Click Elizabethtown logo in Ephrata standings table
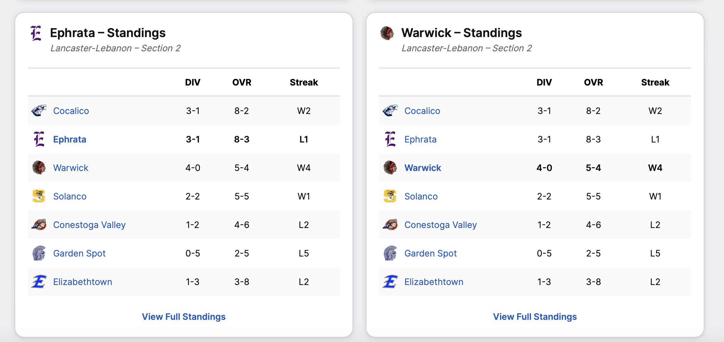Image resolution: width=724 pixels, height=342 pixels. (x=39, y=282)
